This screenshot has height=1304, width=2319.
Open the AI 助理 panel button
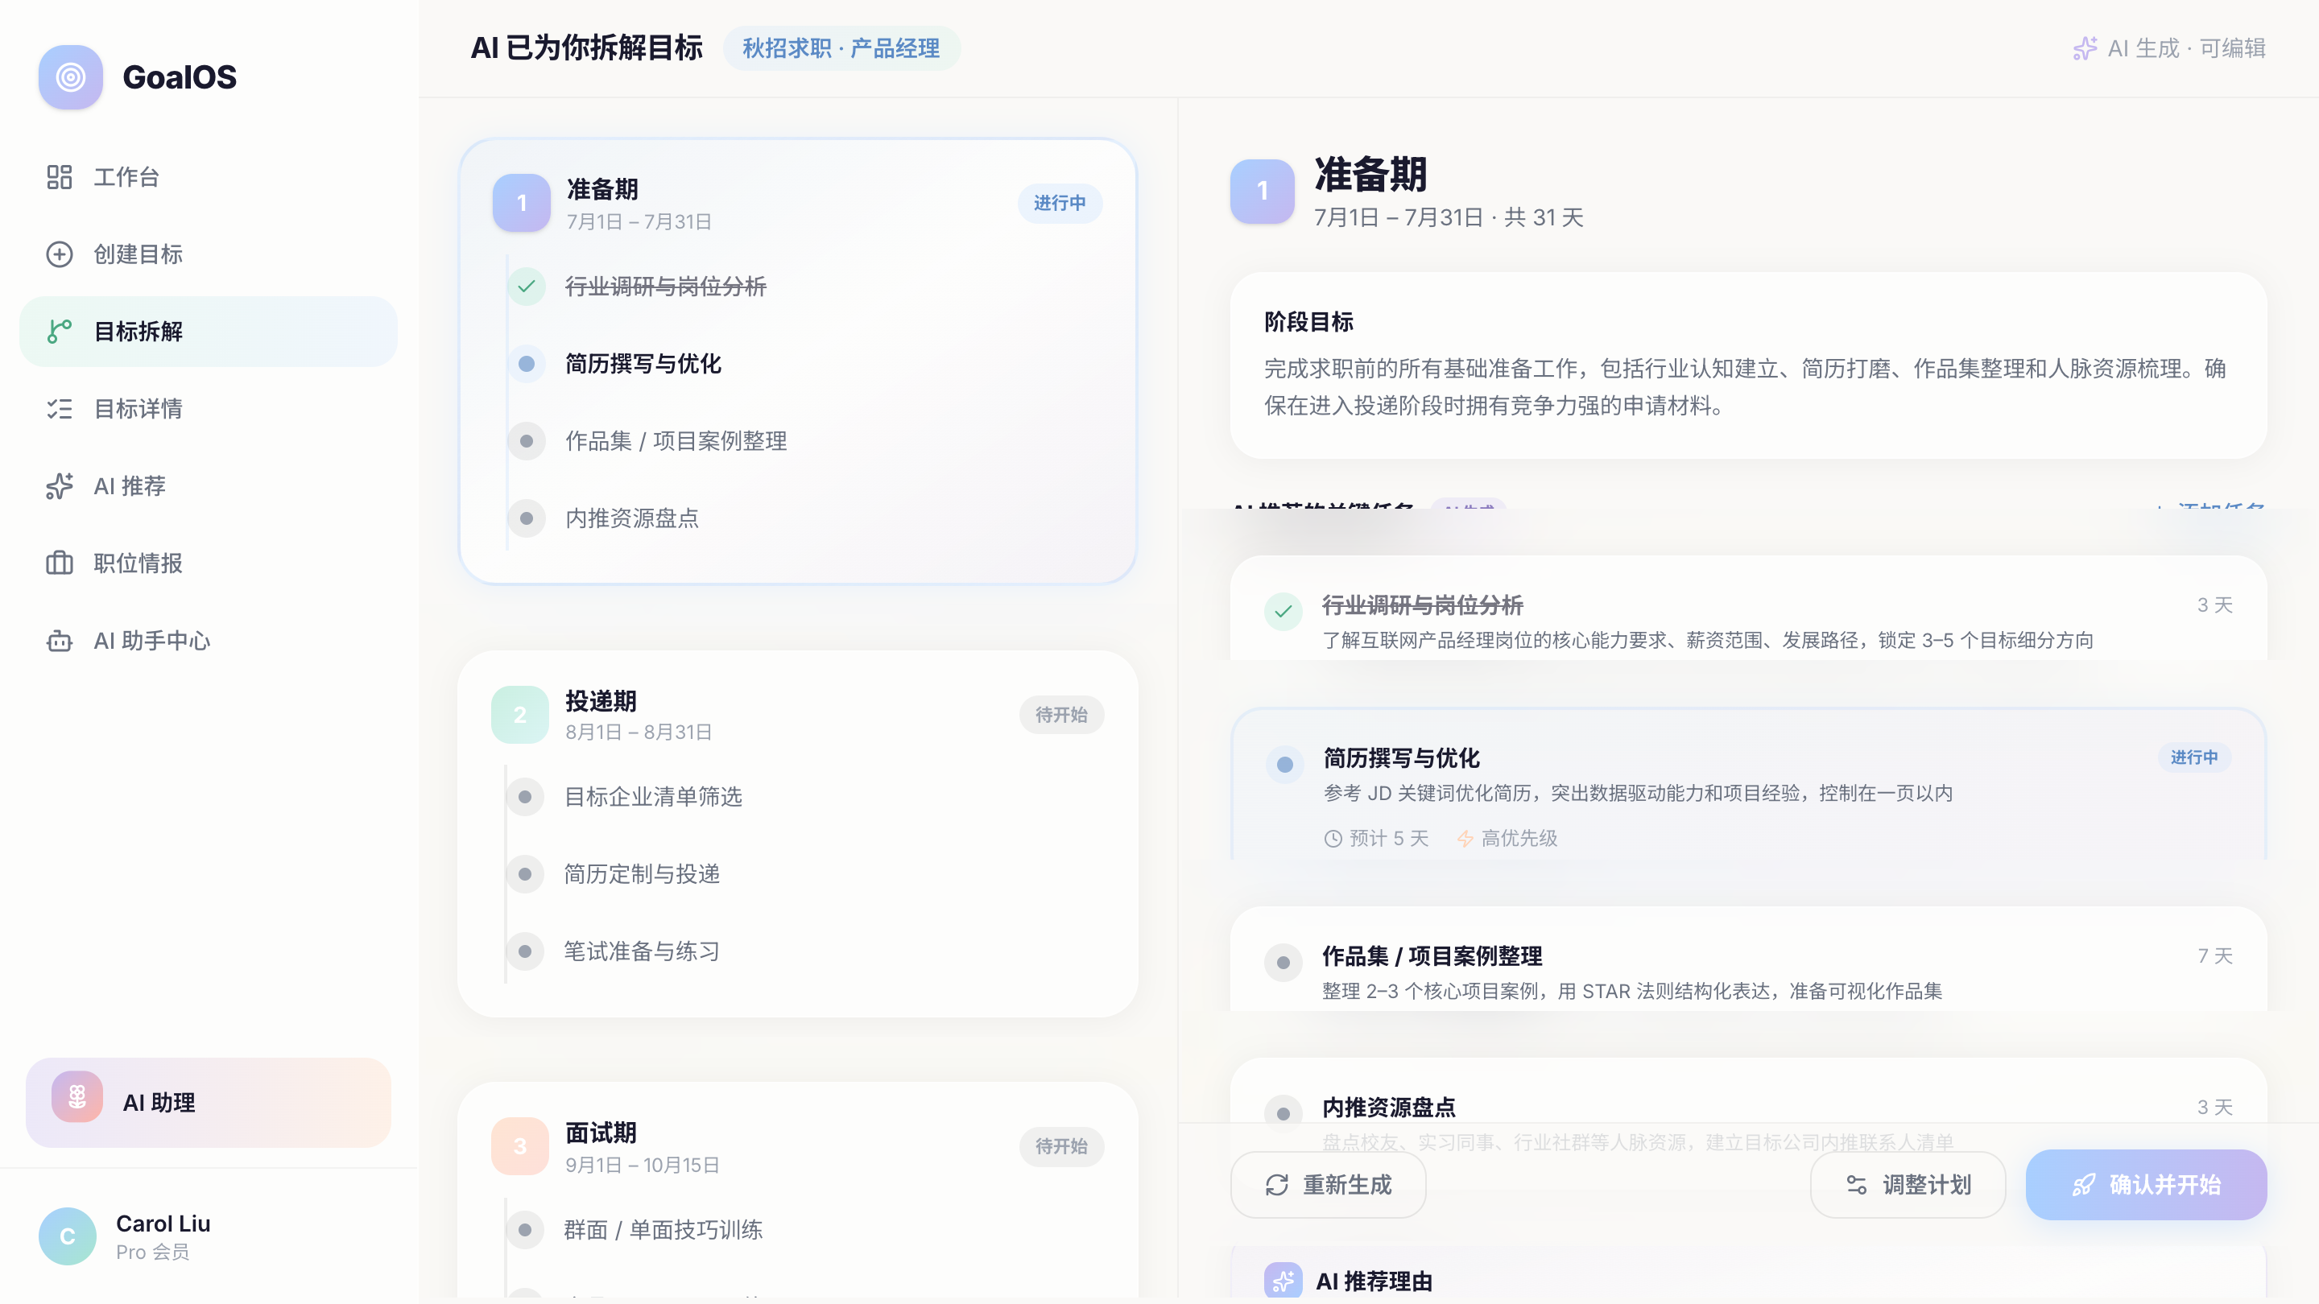[x=208, y=1103]
